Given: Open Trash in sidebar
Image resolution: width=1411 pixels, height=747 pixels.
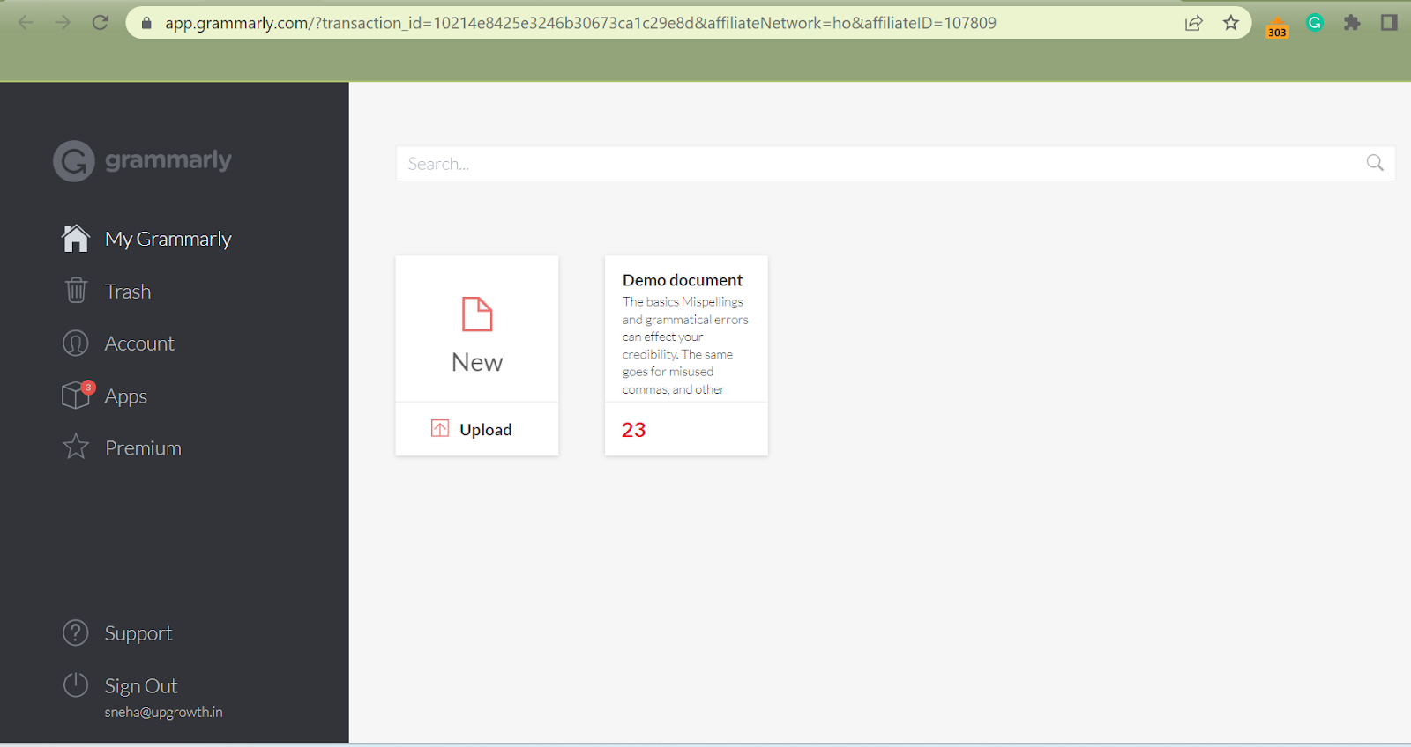Looking at the screenshot, I should click(x=128, y=291).
